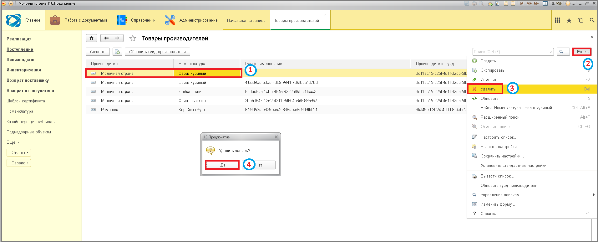Close the 1С:Предприятие dialog with x

point(276,137)
